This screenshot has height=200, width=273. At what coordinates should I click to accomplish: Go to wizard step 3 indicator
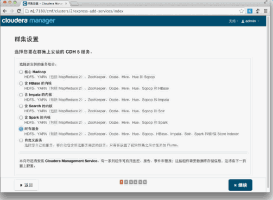pos(131,182)
